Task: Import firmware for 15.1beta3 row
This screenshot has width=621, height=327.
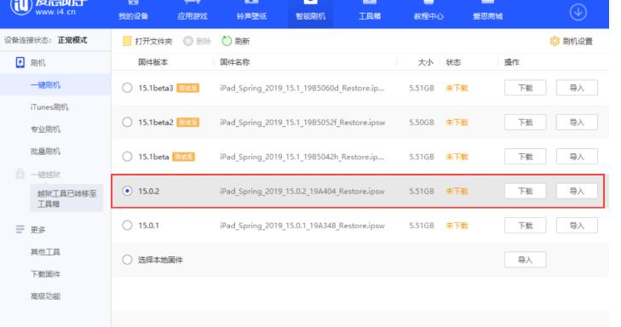Action: 577,88
